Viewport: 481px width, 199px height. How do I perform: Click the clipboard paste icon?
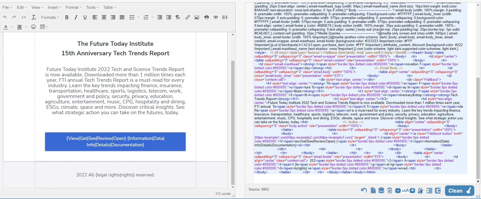click(390, 191)
